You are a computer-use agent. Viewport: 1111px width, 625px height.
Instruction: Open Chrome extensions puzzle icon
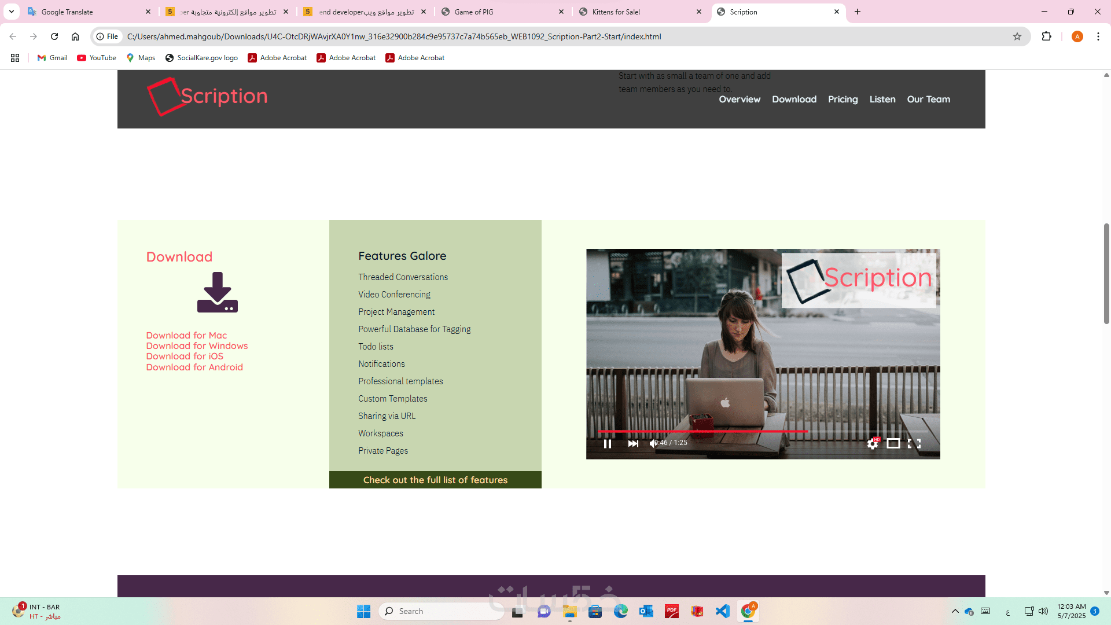click(x=1046, y=36)
